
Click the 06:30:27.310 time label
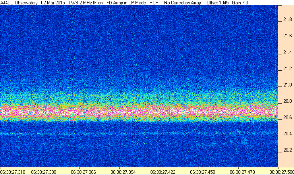[x=13, y=172]
